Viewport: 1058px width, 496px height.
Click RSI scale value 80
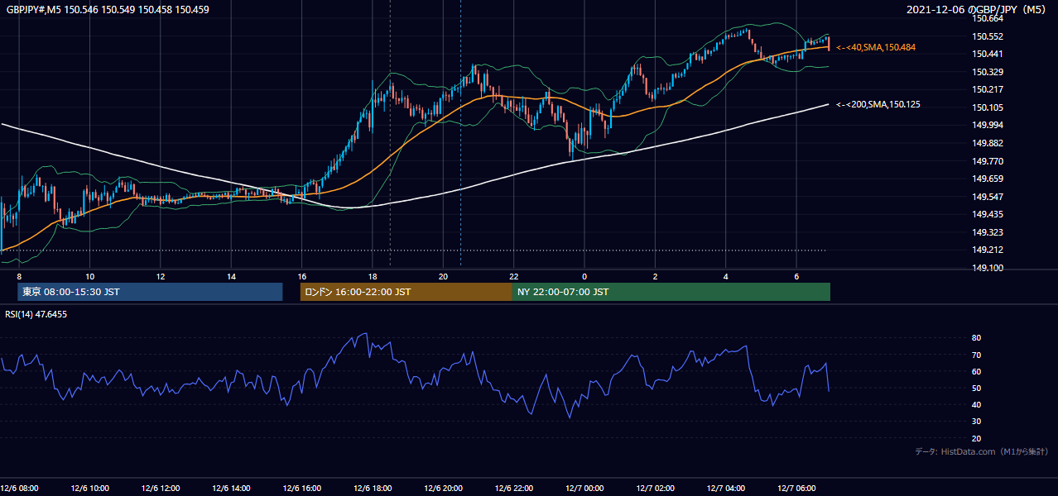point(976,338)
